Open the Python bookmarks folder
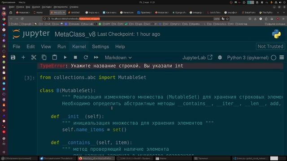This screenshot has height=161, width=287. [176, 24]
